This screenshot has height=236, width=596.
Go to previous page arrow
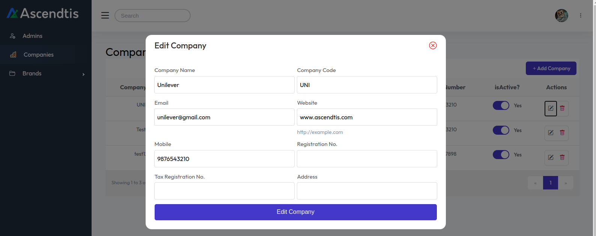[535, 183]
